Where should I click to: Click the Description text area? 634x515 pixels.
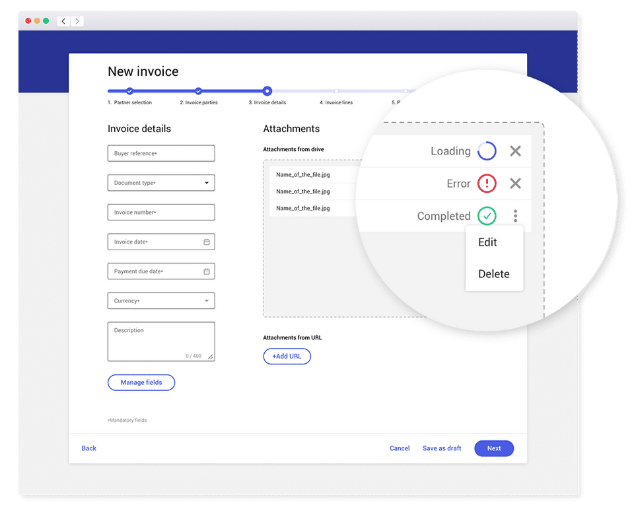pyautogui.click(x=161, y=341)
